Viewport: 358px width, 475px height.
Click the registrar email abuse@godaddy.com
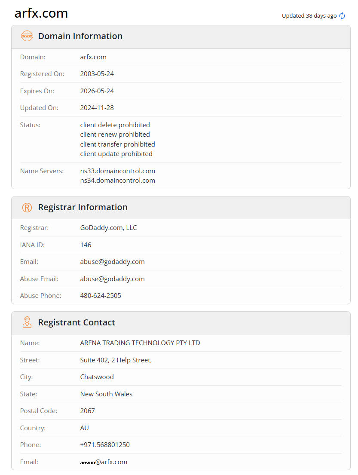(x=112, y=262)
